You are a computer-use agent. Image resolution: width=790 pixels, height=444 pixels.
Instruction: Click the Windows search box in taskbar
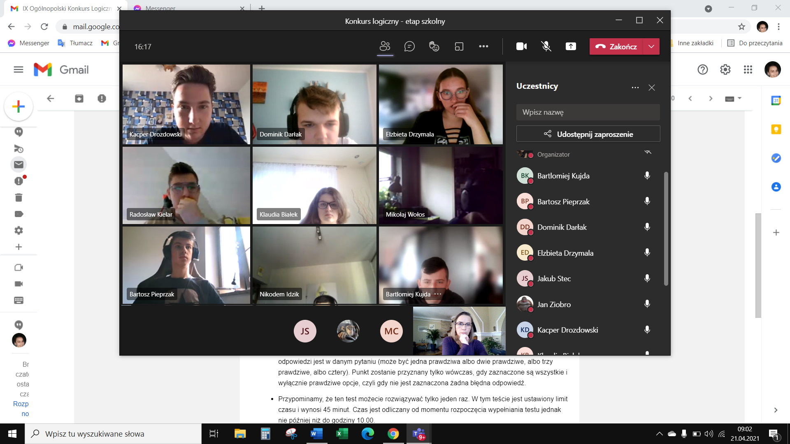tap(113, 434)
